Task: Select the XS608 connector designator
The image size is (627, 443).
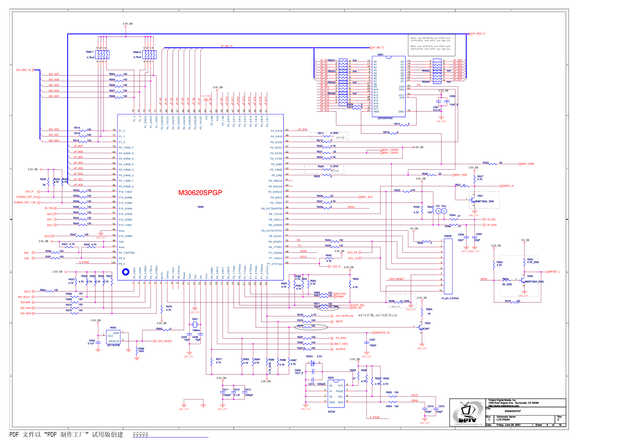Action: coord(448,236)
